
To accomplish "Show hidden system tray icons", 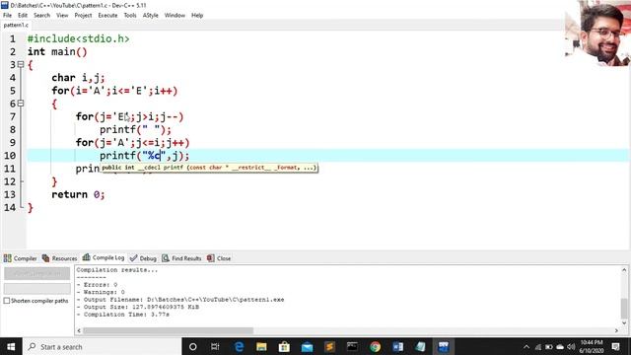I will tap(526, 347).
